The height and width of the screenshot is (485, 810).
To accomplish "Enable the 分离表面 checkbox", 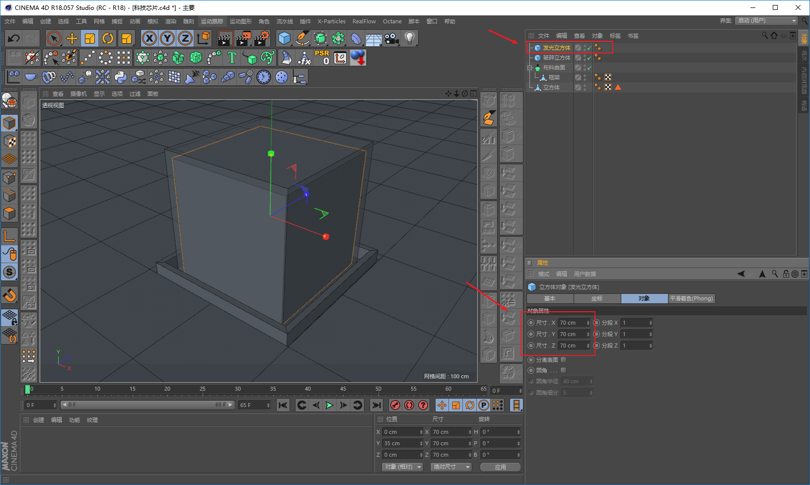I will 563,359.
